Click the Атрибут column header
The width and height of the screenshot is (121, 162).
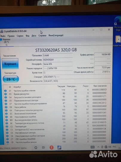click(x=17, y=87)
